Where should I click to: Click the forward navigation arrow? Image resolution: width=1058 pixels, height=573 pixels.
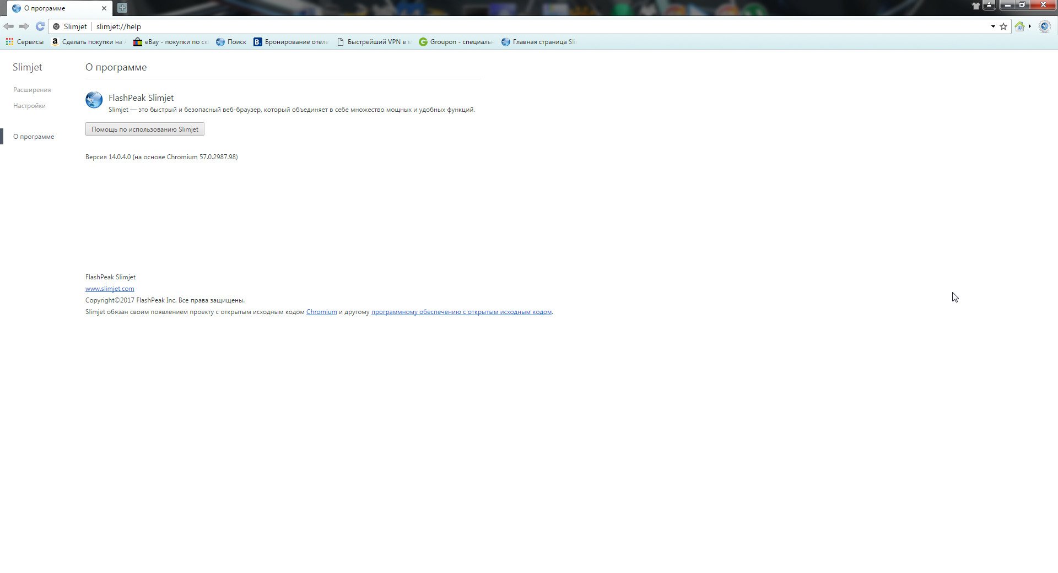tap(24, 26)
